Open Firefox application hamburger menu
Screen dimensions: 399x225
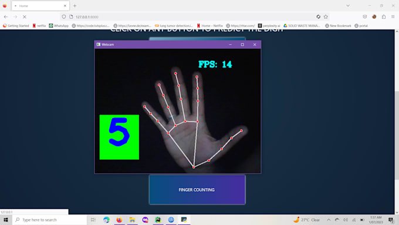click(x=393, y=17)
